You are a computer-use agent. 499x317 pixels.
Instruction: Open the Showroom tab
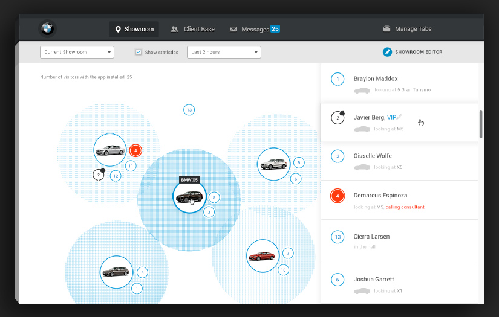(x=134, y=29)
